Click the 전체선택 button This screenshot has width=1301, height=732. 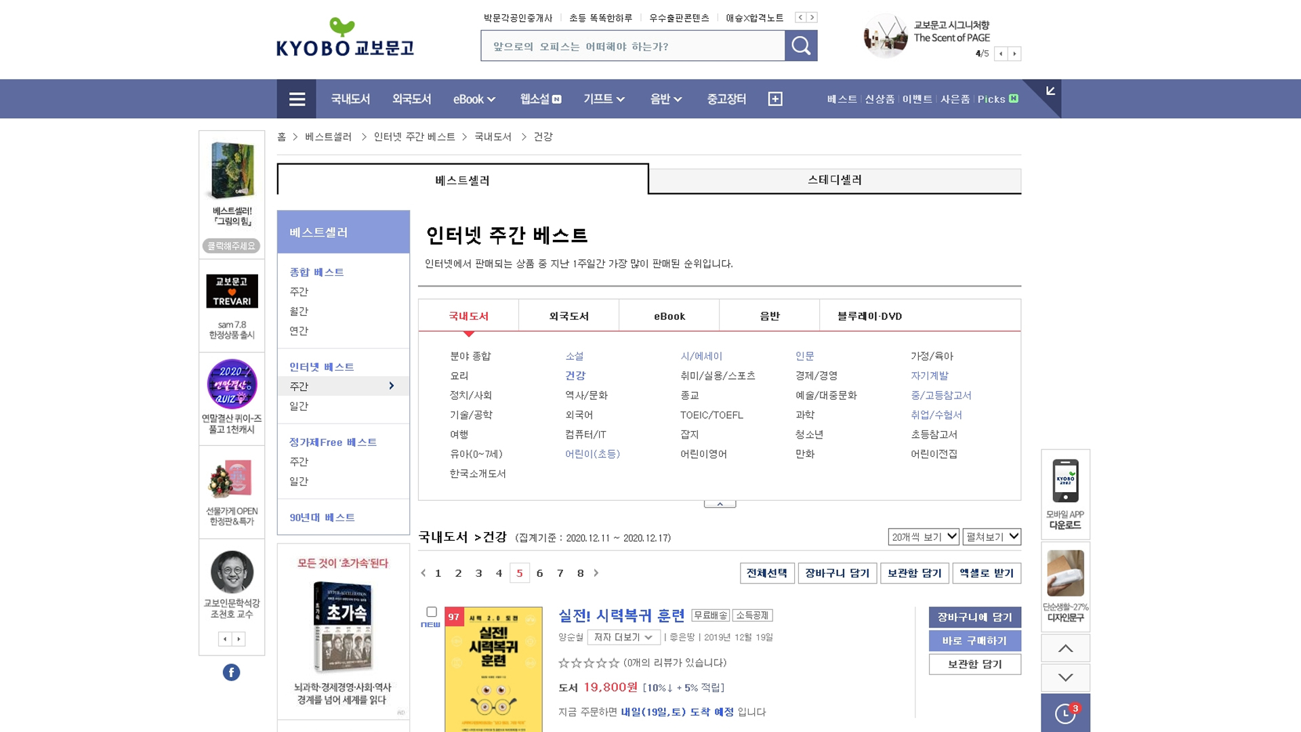[767, 573]
